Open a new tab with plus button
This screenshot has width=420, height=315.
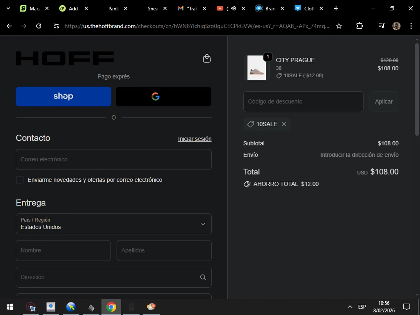tap(336, 8)
